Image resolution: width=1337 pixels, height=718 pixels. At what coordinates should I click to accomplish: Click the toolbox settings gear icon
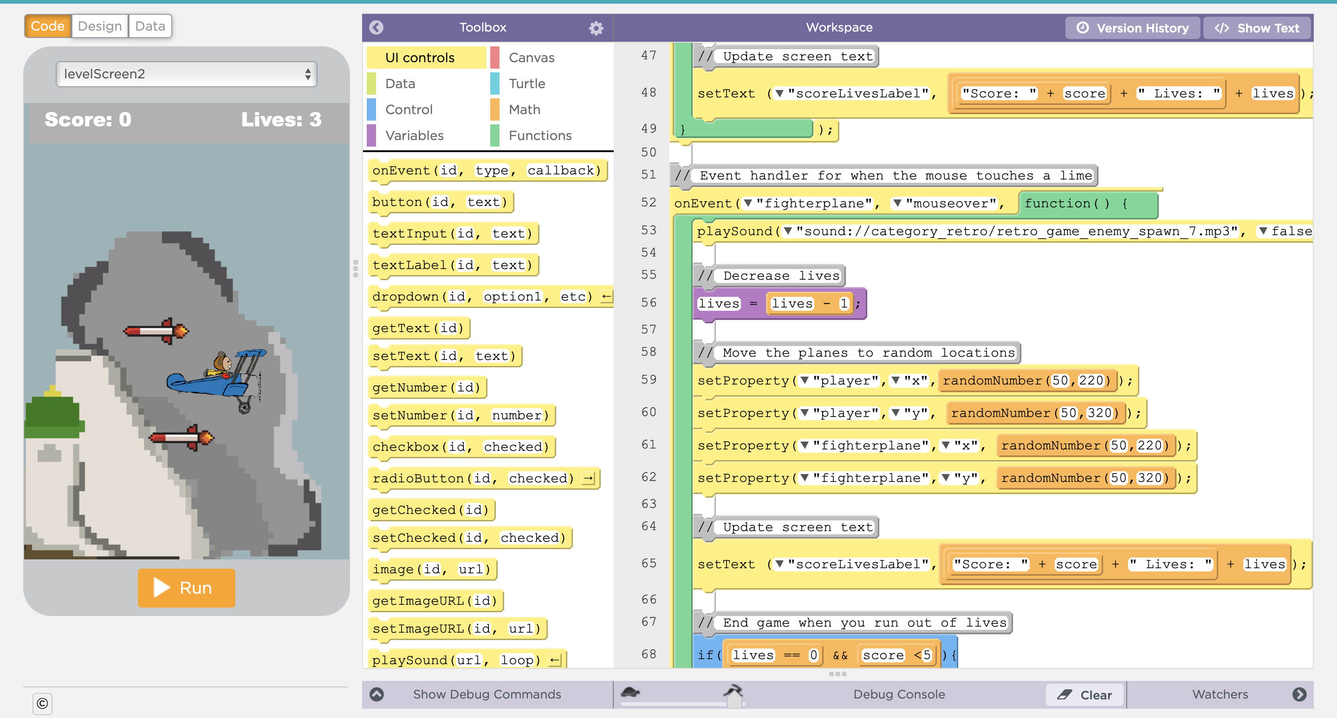pos(596,28)
